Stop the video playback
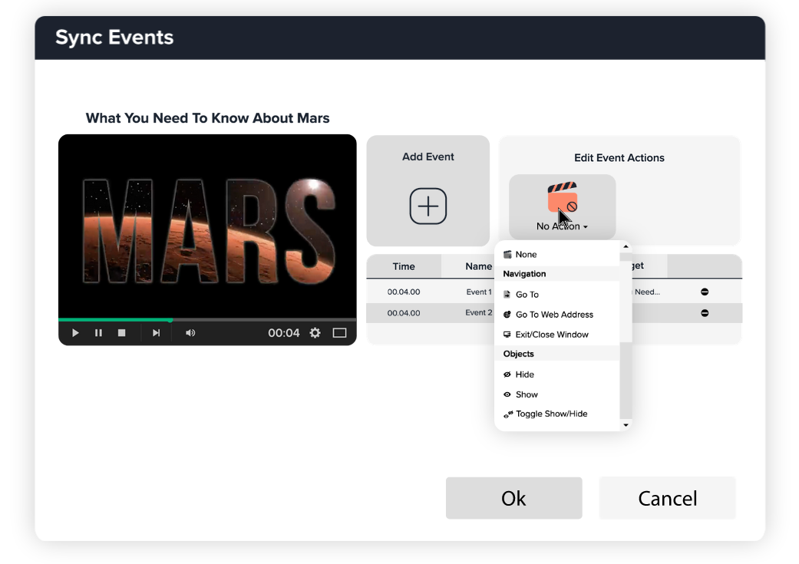Screen dimensions: 799x564 tap(121, 333)
